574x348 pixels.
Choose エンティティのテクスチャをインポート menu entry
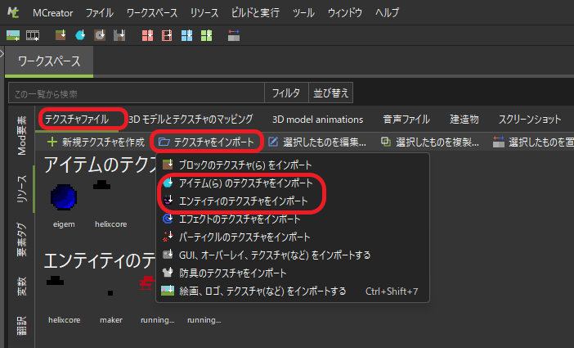(244, 201)
